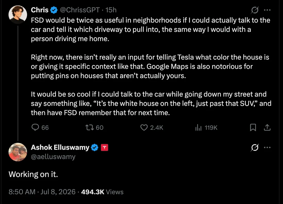Click the 8:50 AM Jul 8, 2026 timestamp

(x=42, y=192)
